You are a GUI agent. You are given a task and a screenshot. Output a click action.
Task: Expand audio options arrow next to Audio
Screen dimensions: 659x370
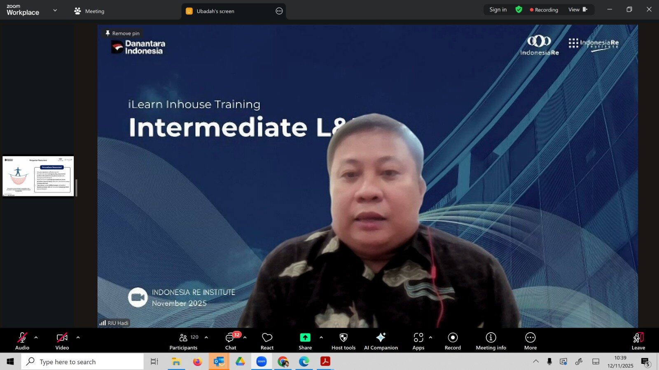36,338
